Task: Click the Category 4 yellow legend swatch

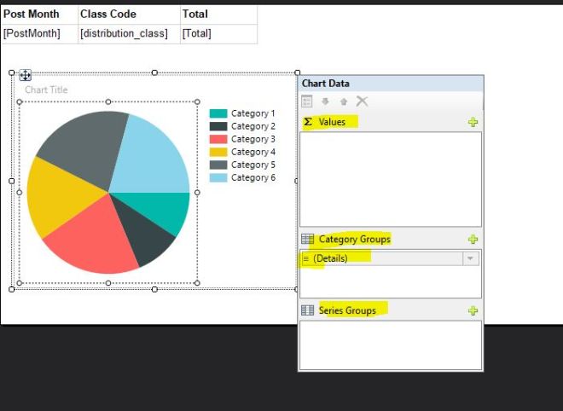Action: tap(218, 152)
